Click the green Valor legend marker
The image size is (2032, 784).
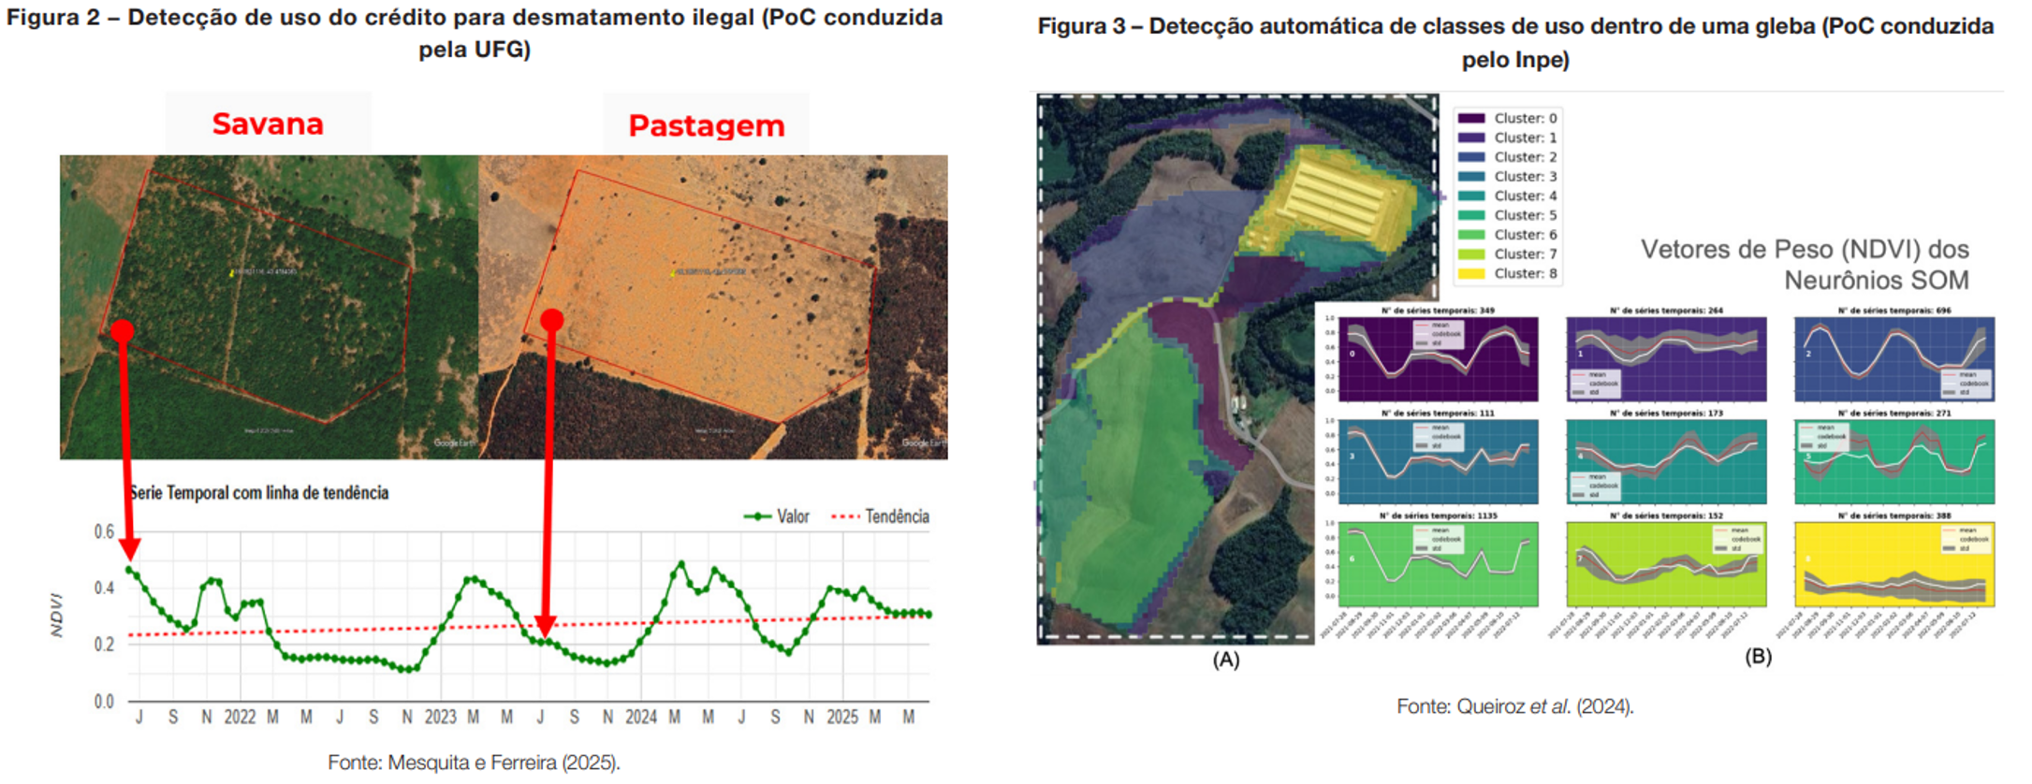pos(757,516)
